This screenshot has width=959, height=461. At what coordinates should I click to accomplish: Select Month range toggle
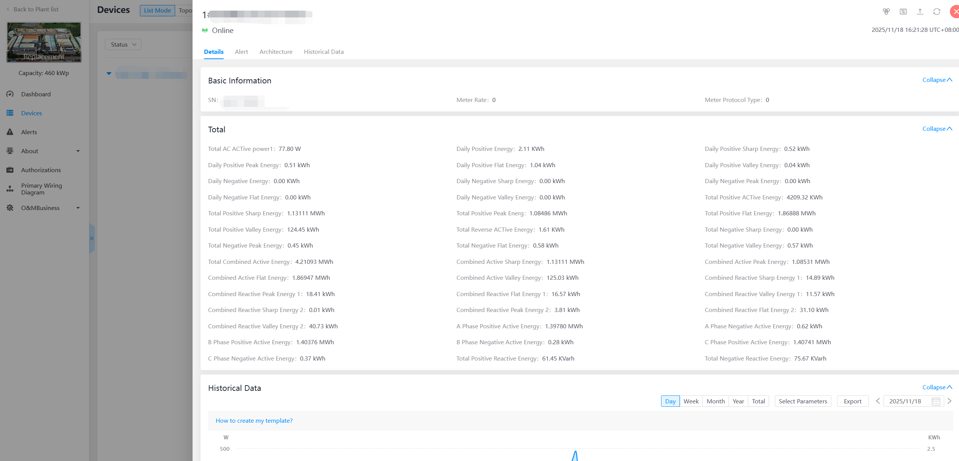[x=715, y=401]
